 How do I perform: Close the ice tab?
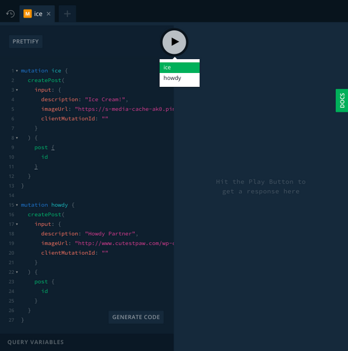click(x=49, y=13)
